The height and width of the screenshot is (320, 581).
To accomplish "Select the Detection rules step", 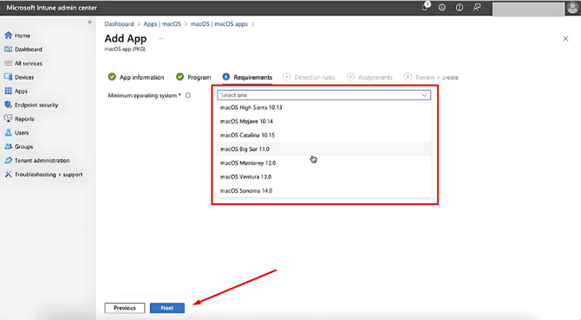I will click(309, 77).
